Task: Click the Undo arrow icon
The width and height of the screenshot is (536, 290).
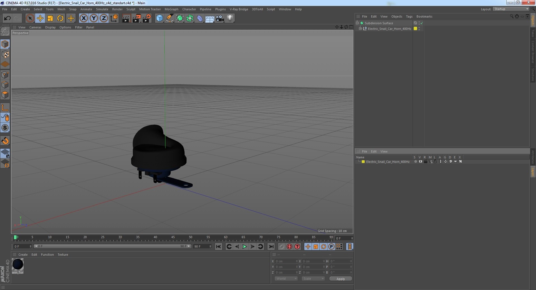Action: [x=7, y=18]
